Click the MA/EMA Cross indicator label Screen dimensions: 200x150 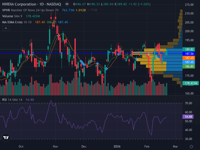[x=17, y=22]
